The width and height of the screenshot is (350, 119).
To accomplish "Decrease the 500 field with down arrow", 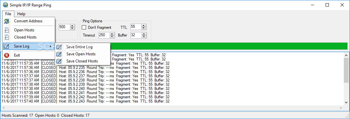I will pos(72,28).
